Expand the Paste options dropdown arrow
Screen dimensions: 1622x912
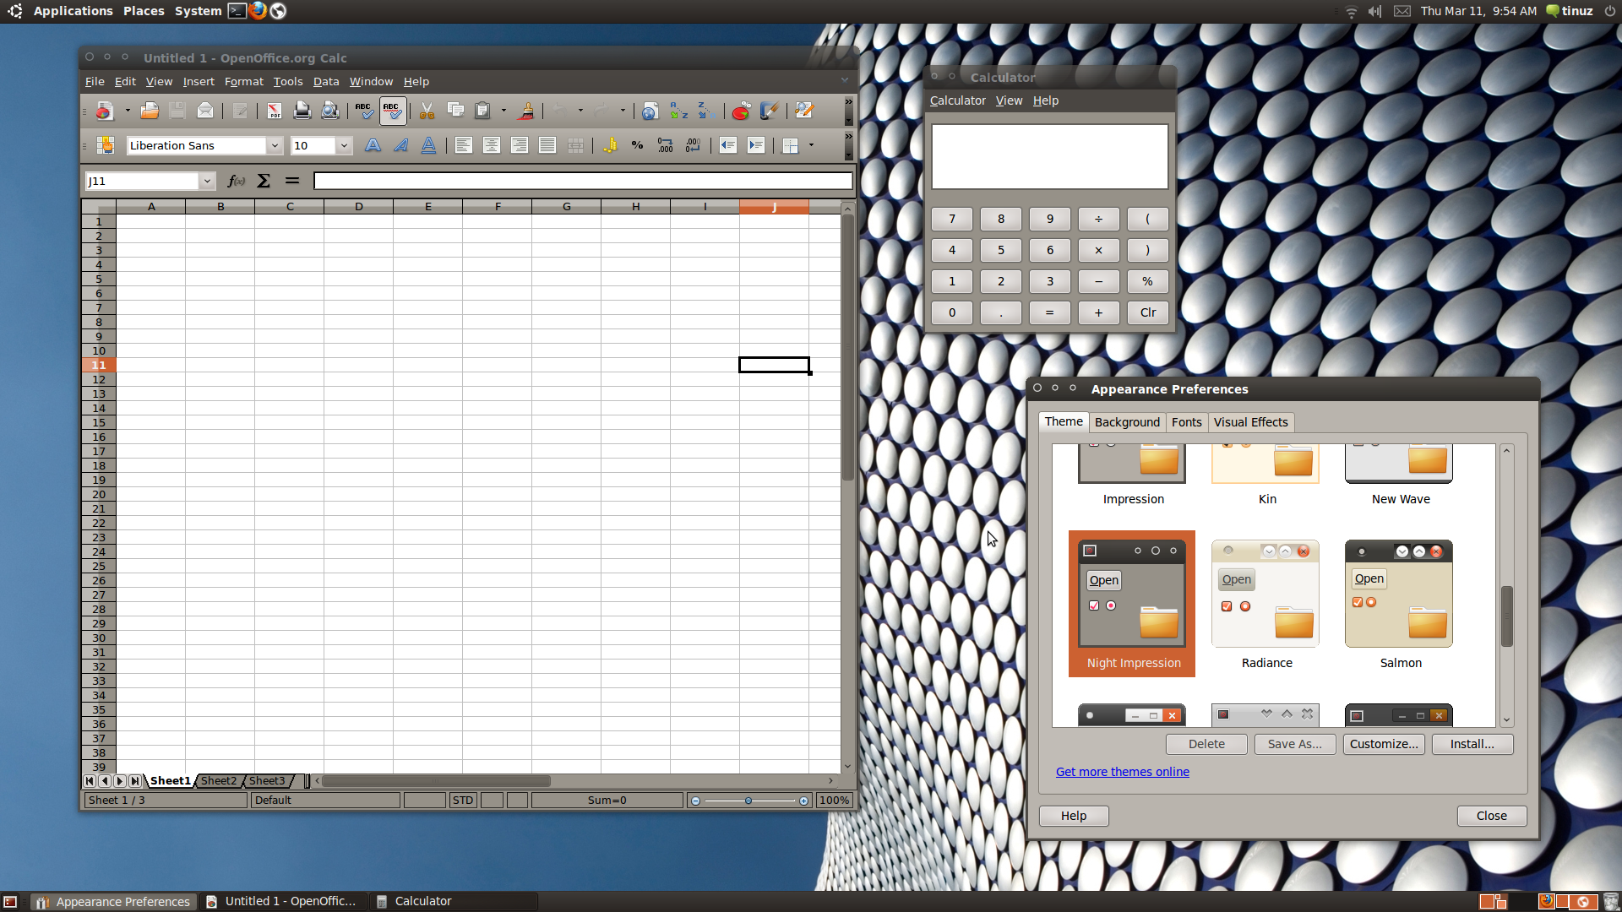click(503, 111)
